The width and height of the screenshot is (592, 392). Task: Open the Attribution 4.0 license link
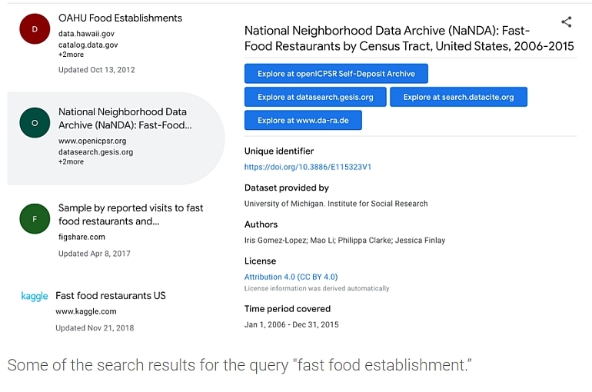click(291, 277)
